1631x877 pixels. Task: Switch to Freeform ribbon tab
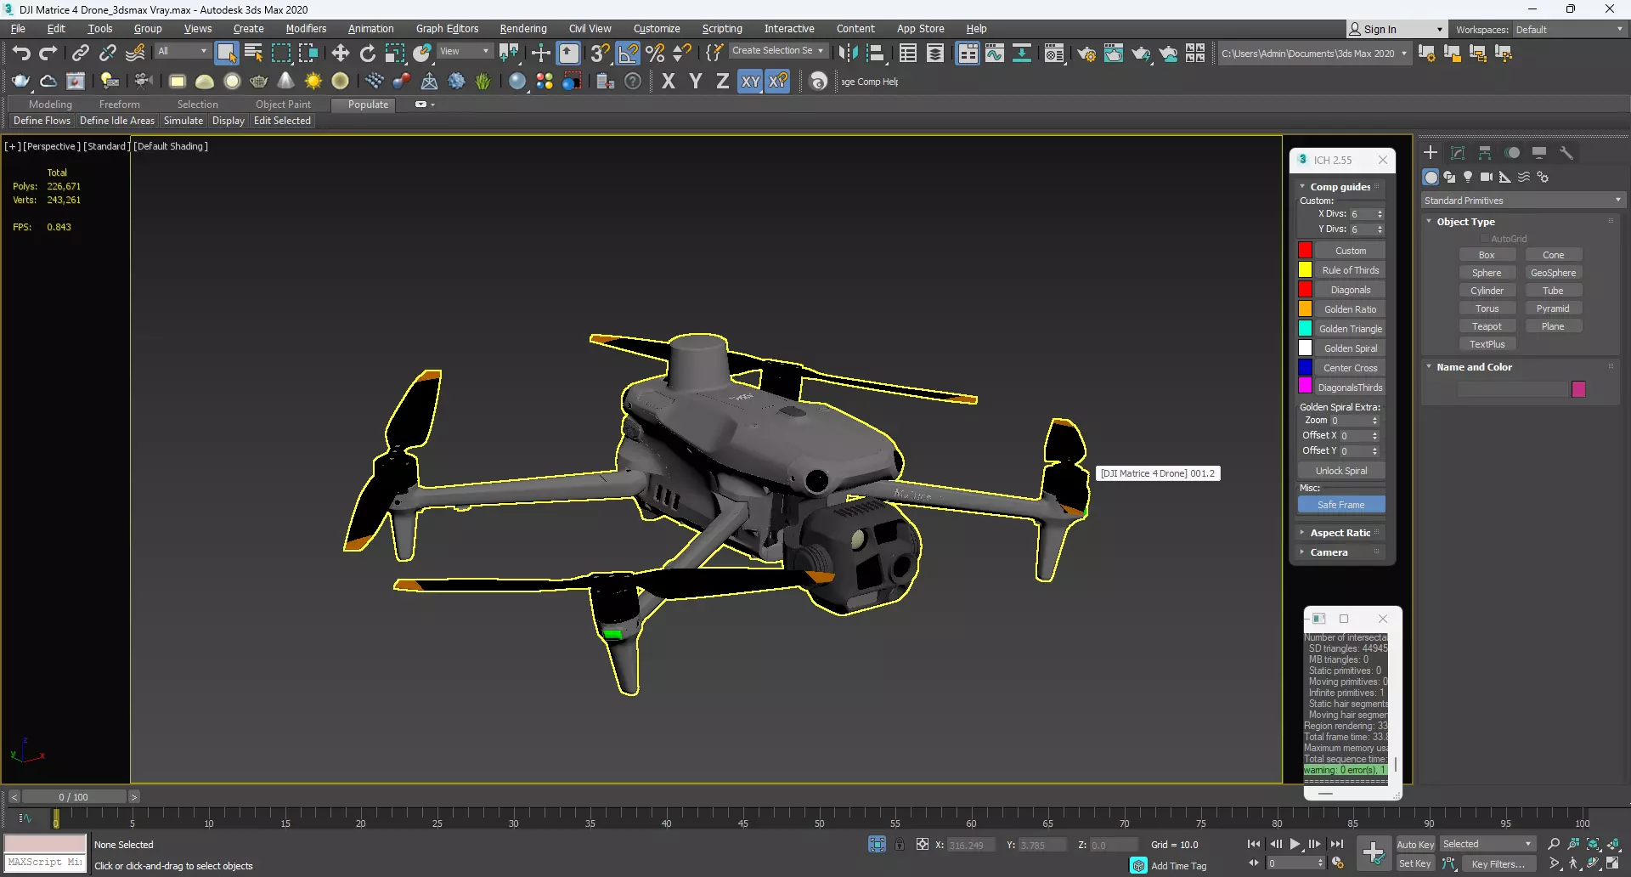(x=119, y=105)
